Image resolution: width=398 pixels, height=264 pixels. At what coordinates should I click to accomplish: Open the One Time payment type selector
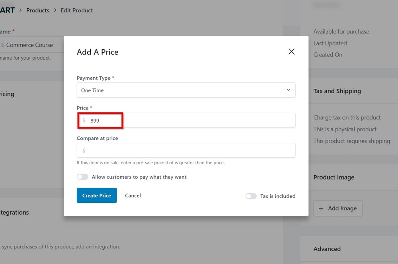[186, 90]
